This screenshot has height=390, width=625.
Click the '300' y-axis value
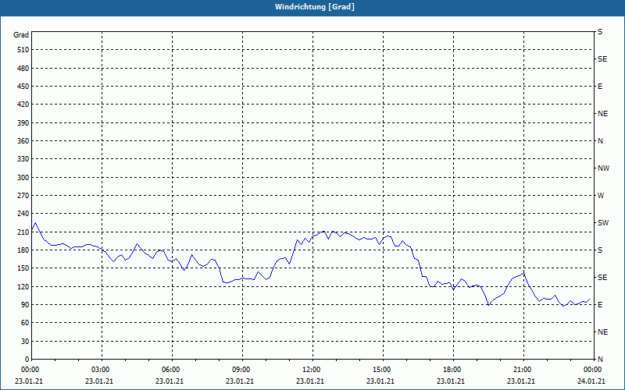[x=23, y=178]
